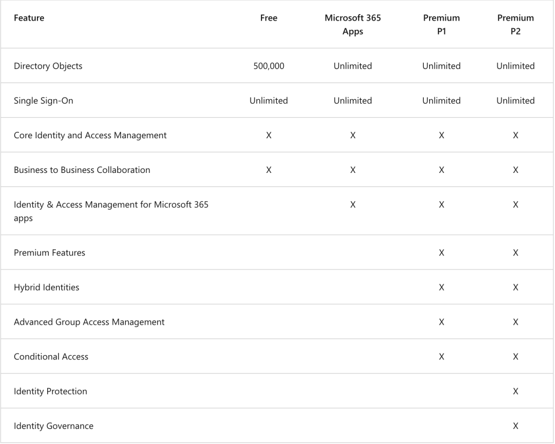
Task: Click the X for Hybrid Identities under Premium P2
Action: point(515,288)
